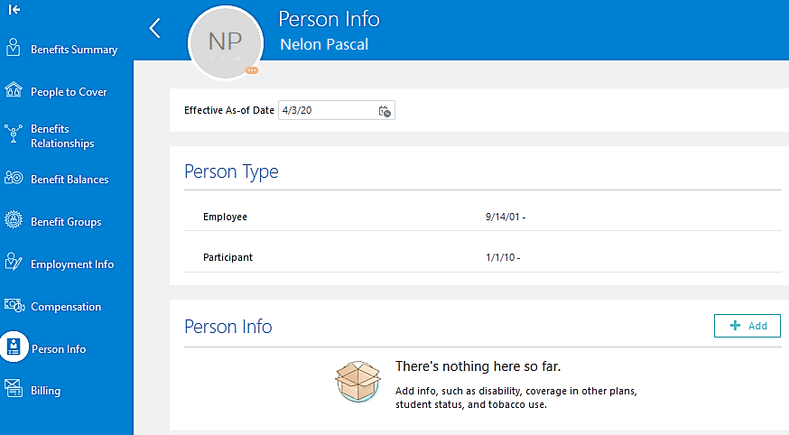The width and height of the screenshot is (789, 435).
Task: Click the 1/1/10 participant date
Action: click(x=503, y=257)
